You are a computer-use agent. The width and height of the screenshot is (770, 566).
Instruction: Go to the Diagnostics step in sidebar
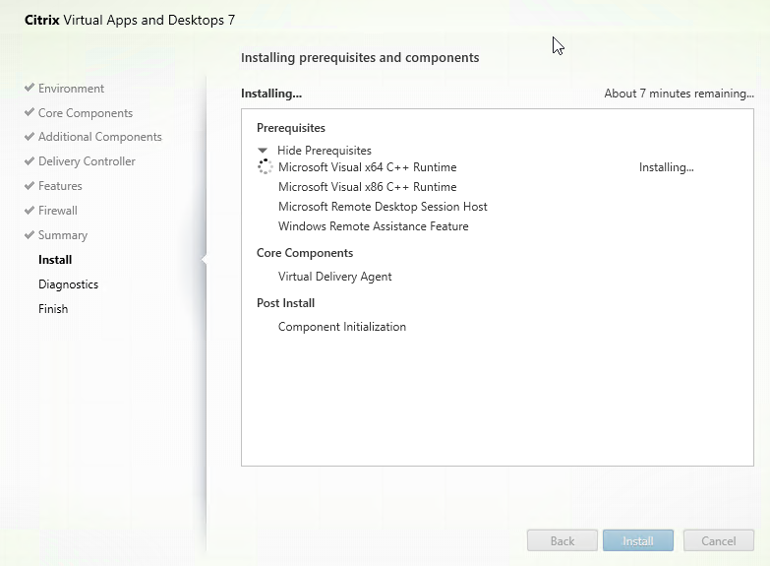click(x=68, y=284)
